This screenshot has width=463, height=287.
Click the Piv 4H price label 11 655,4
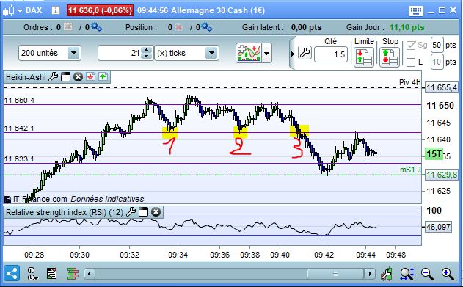(442, 87)
